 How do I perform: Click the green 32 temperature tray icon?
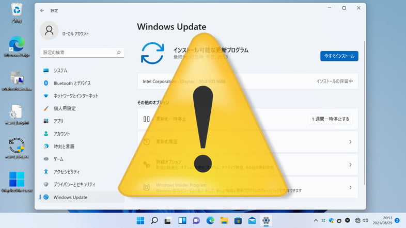(x=323, y=220)
